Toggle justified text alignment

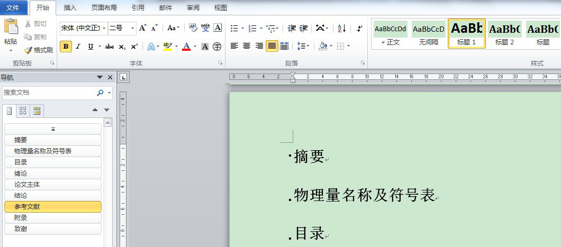[x=272, y=46]
